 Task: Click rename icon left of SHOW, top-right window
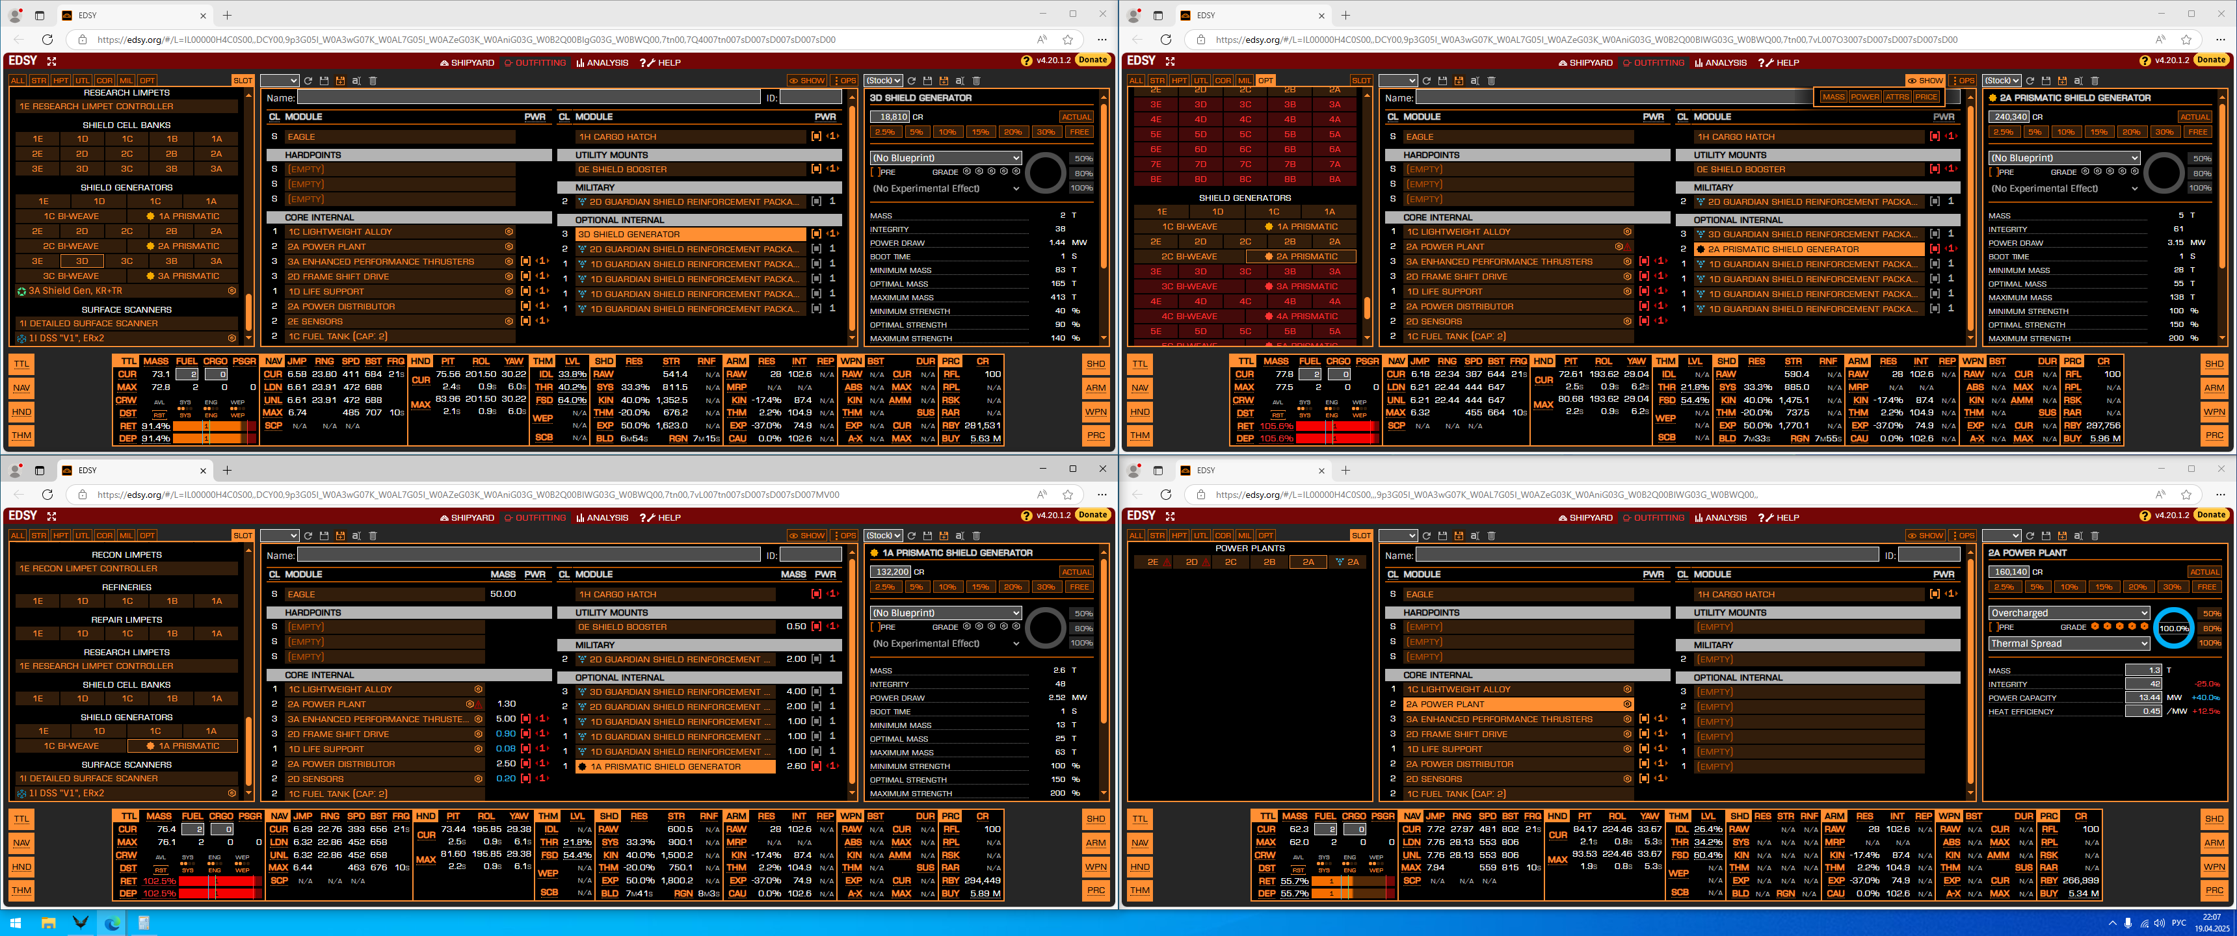pyautogui.click(x=1475, y=81)
